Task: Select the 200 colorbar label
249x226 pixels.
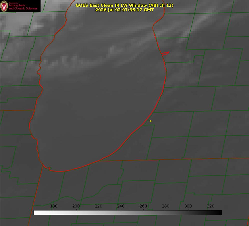Action: point(76,206)
